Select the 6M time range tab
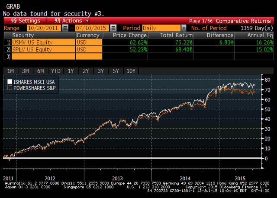This screenshot has width=277, height=198. [x=40, y=71]
